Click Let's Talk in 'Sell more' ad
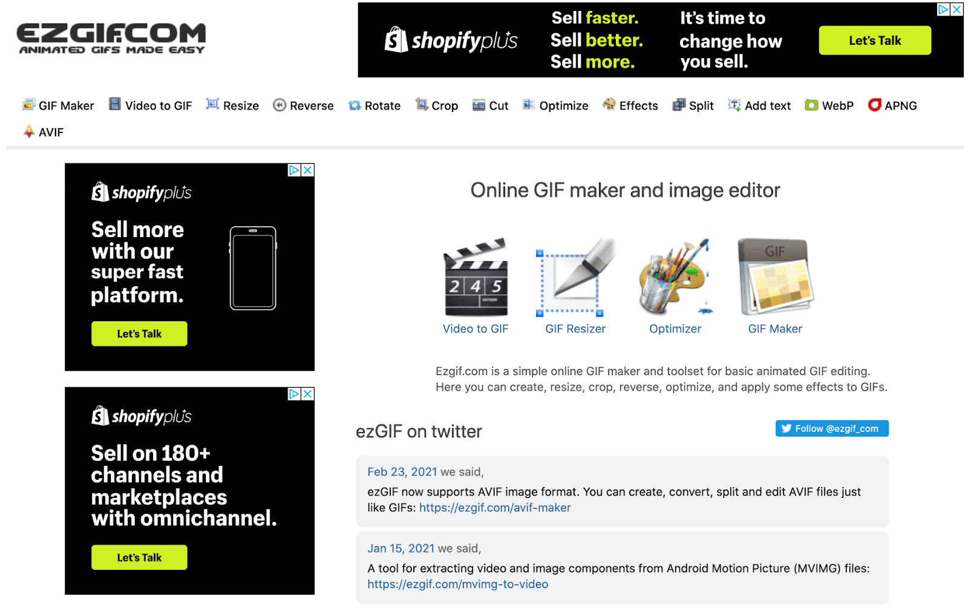Viewport: 968px width, 608px height. point(139,334)
